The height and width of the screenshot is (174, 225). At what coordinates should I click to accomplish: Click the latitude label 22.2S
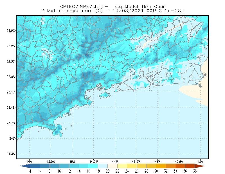(11, 46)
